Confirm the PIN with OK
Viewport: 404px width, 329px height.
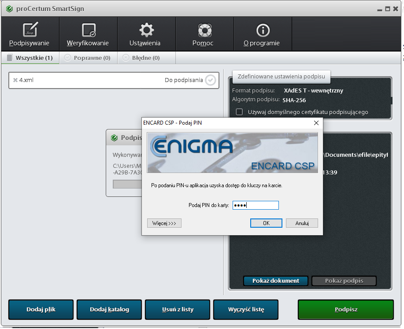pyautogui.click(x=266, y=223)
